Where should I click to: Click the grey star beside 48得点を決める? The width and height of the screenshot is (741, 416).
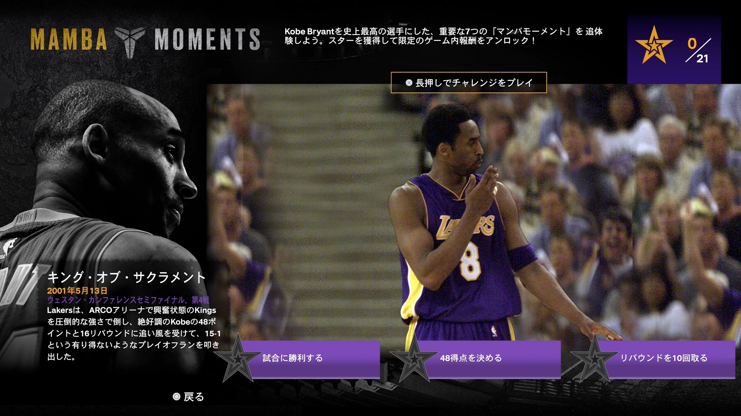(x=414, y=359)
